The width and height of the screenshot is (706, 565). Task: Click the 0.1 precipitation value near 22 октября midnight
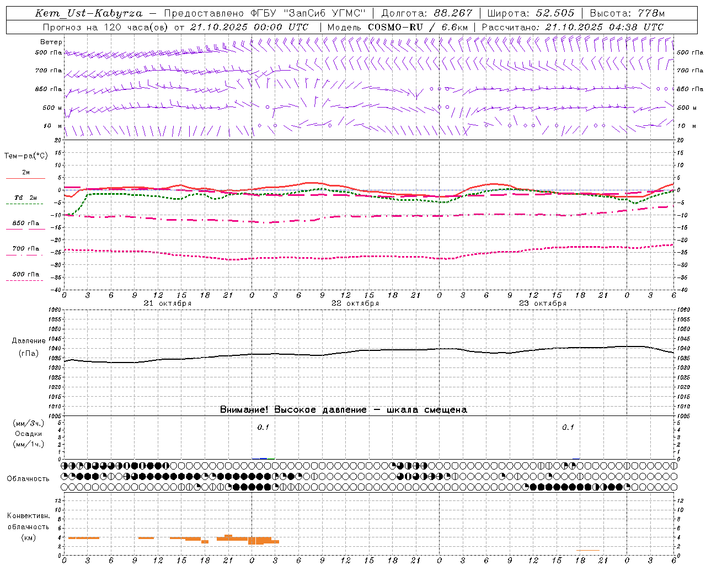coord(263,427)
